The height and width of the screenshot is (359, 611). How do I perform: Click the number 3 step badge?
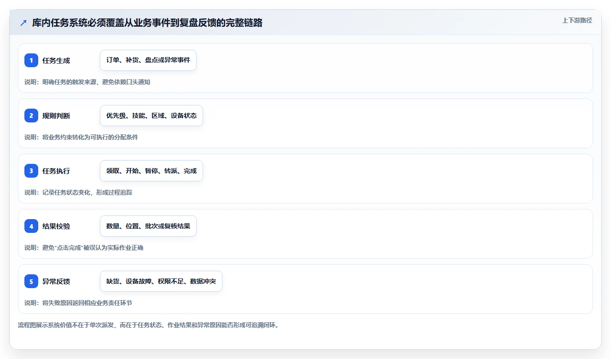(x=31, y=171)
